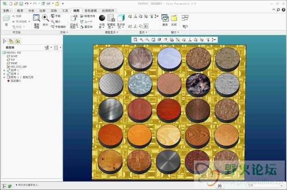
Task: Switch to the 分析 (Analysis) tab
Action: pyautogui.click(x=31, y=11)
